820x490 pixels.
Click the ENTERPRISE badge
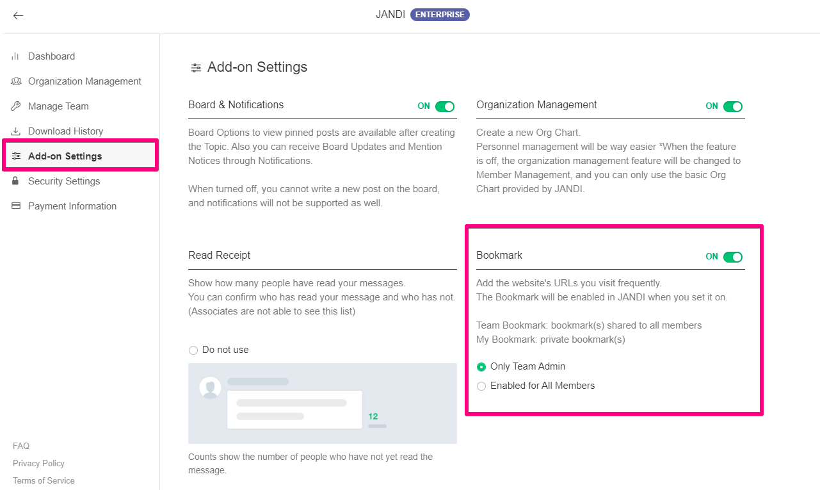point(440,15)
